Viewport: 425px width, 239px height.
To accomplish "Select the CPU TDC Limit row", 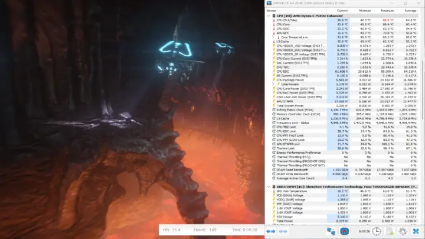I will point(342,127).
